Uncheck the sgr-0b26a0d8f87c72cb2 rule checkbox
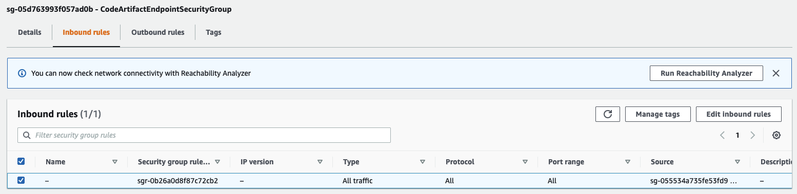Image resolution: width=797 pixels, height=194 pixels. coord(21,180)
